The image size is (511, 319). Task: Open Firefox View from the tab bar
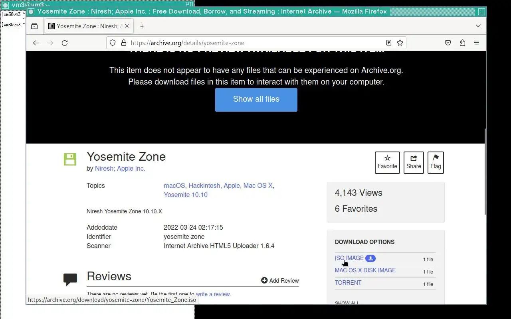click(34, 26)
